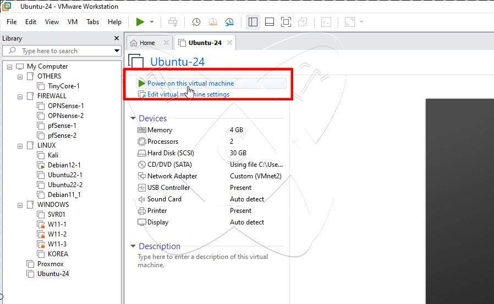Collapse the Description section

[133, 246]
